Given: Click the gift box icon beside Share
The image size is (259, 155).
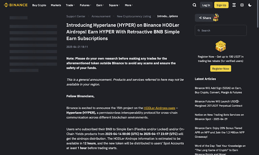Looking at the screenshot, I should coord(215,17).
